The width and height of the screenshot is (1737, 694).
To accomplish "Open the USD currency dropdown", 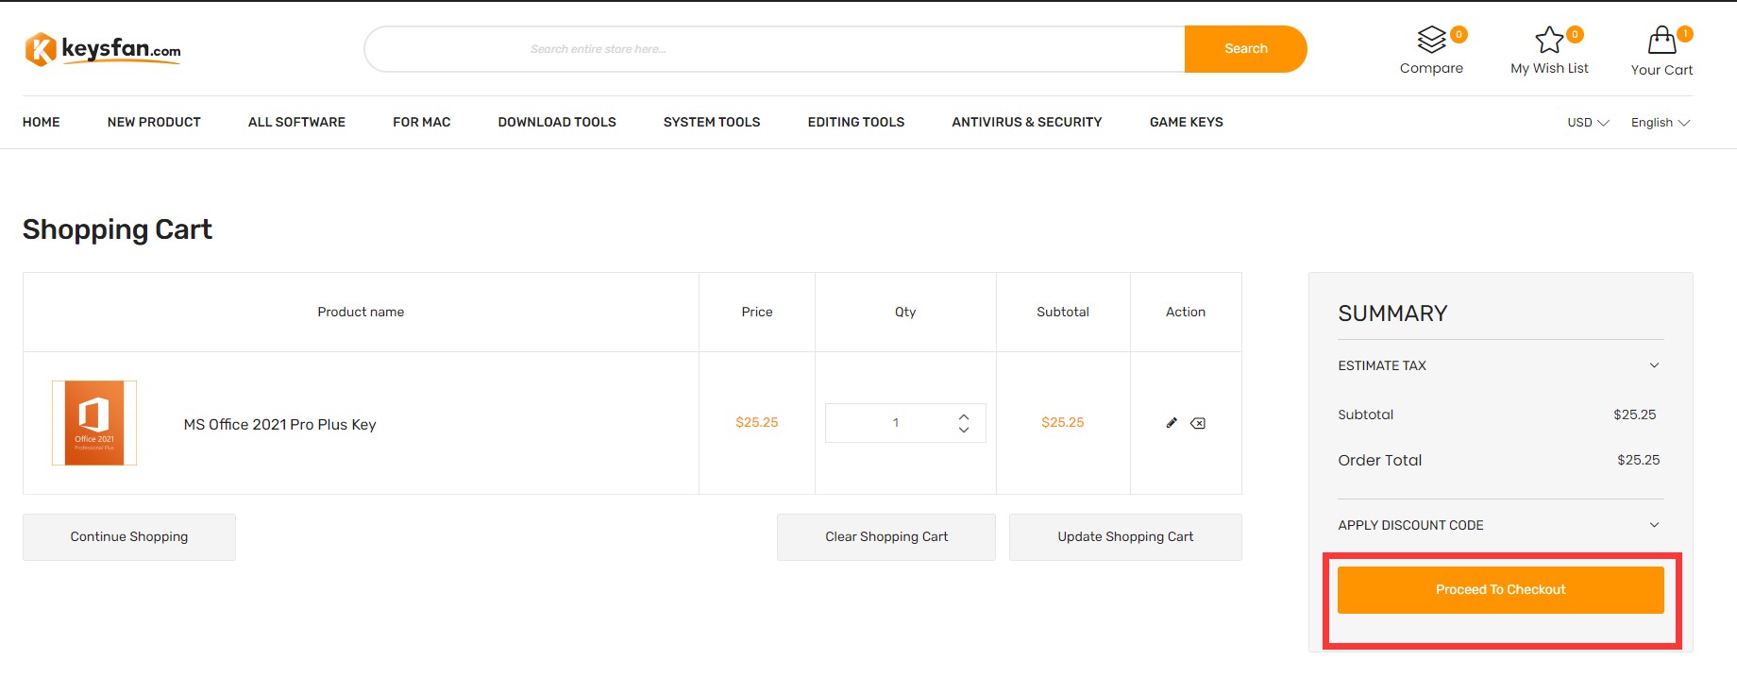I will point(1588,123).
